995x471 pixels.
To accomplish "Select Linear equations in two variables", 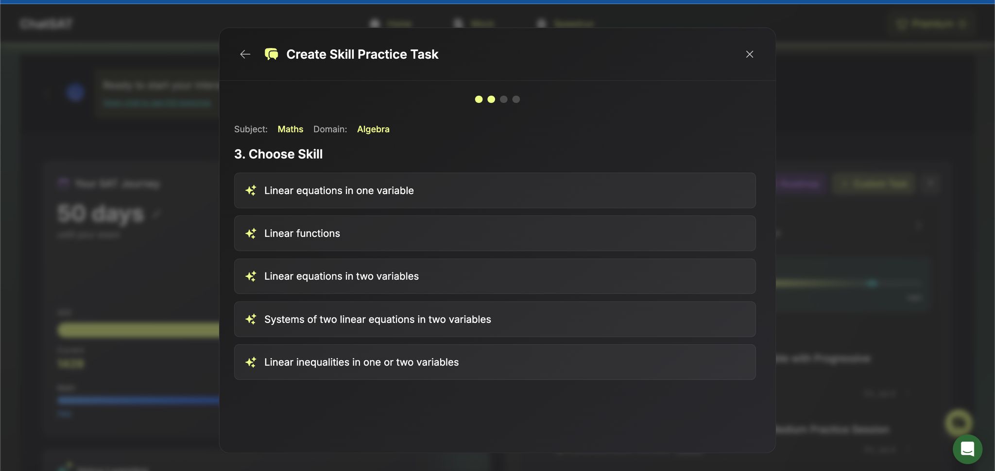I will (495, 276).
